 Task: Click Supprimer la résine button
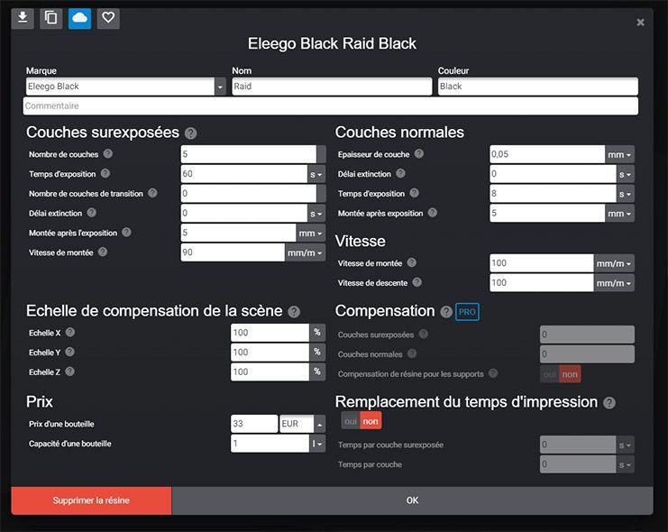91,500
